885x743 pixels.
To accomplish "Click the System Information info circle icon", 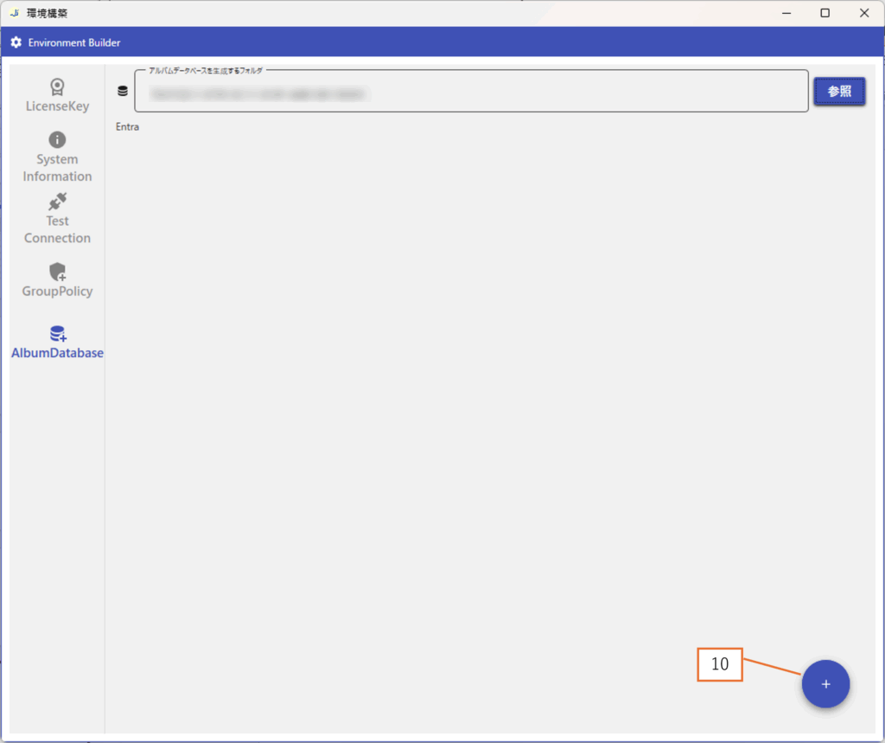I will click(57, 140).
